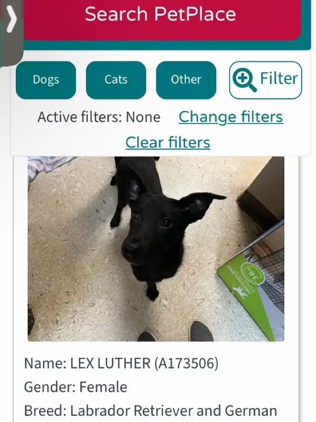Select the Dogs category filter
The height and width of the screenshot is (422, 316).
(x=46, y=80)
